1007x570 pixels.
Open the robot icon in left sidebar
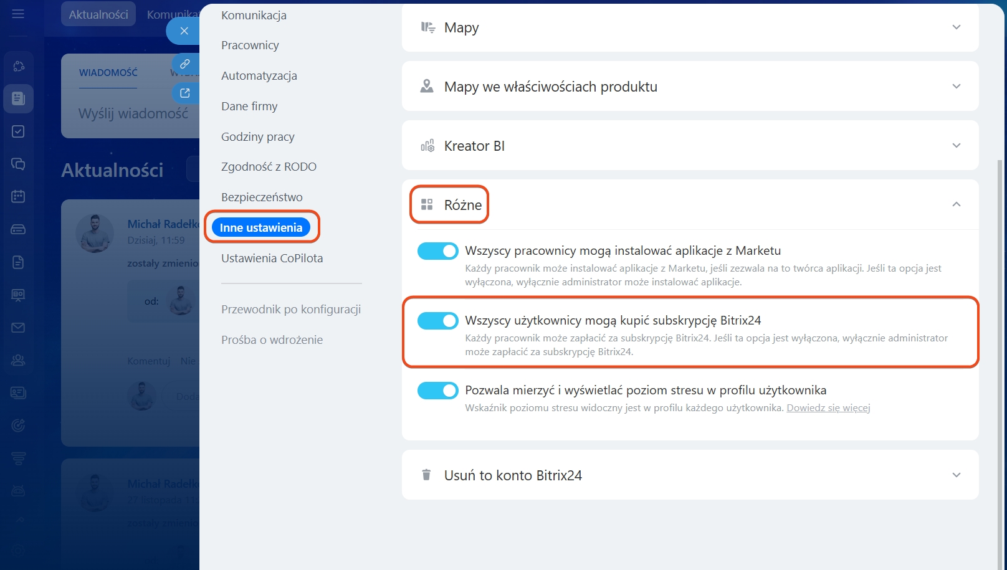point(18,491)
